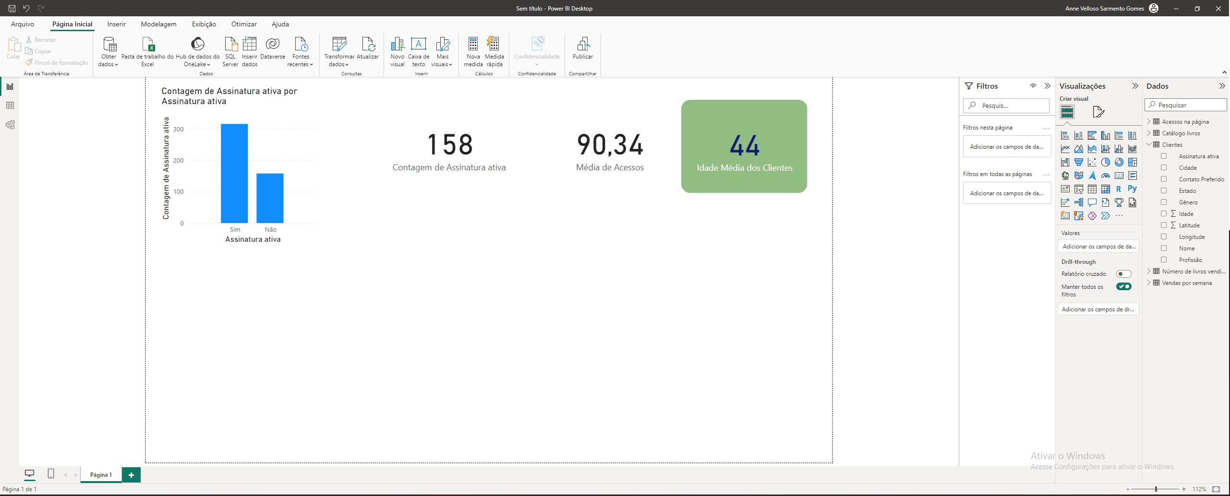Choose the funnel chart visual
The image size is (1230, 496).
coord(1078,162)
